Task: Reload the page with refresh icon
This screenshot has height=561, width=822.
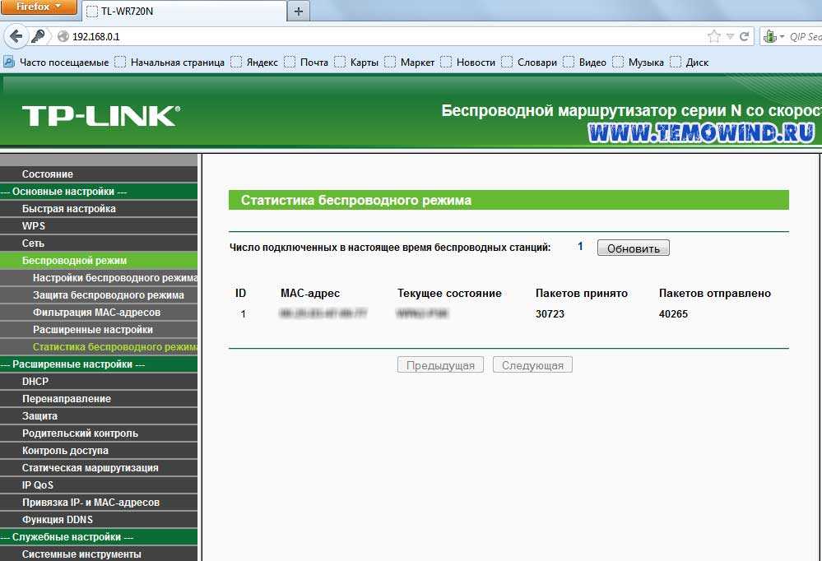Action: click(744, 36)
